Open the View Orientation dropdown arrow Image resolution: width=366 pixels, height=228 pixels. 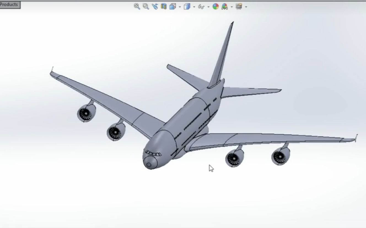[180, 7]
